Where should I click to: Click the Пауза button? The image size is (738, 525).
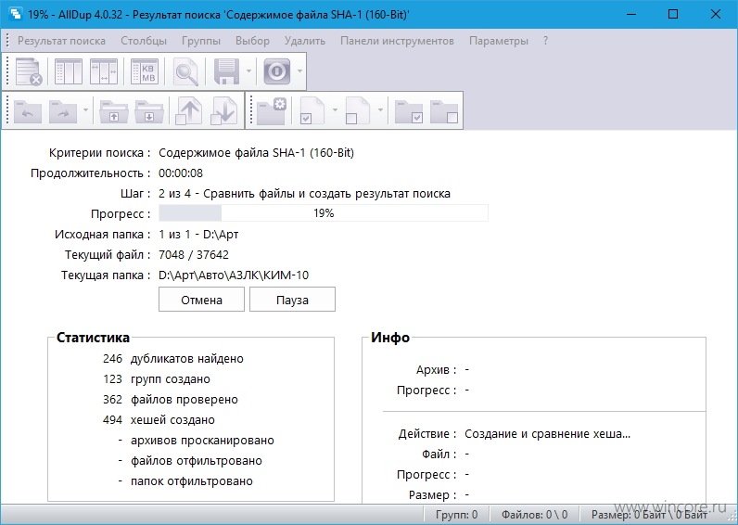click(x=292, y=300)
